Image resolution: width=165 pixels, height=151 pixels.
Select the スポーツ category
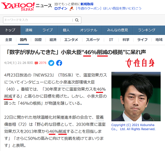(93, 40)
